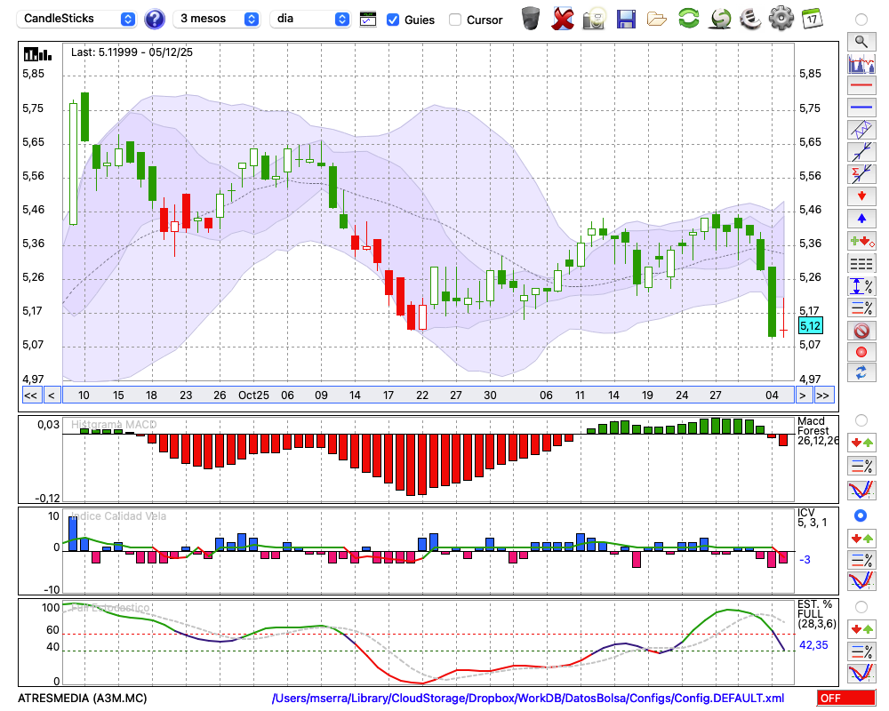Screen dimensions: 889x711
Task: Select the horizontal lines percent tool
Action: [861, 308]
